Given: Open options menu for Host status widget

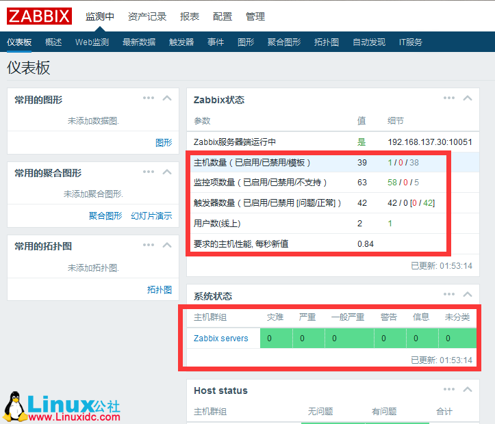Looking at the screenshot, I should pos(449,389).
